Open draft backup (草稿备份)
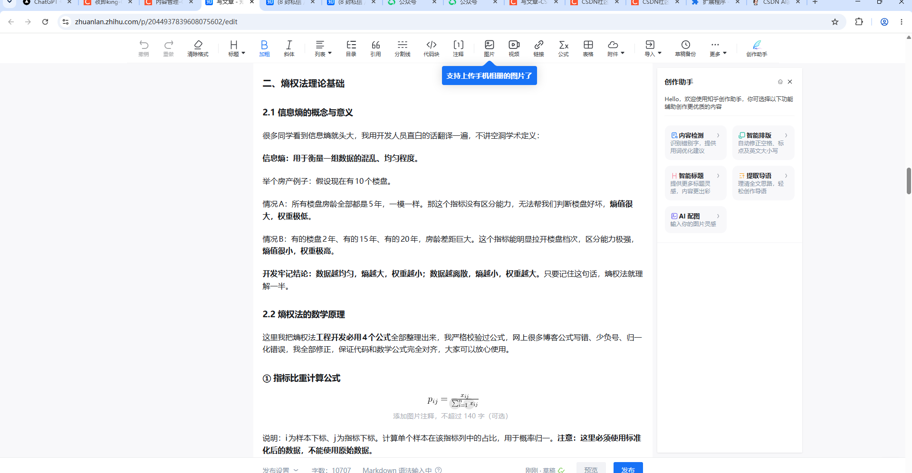The width and height of the screenshot is (912, 473). click(685, 48)
